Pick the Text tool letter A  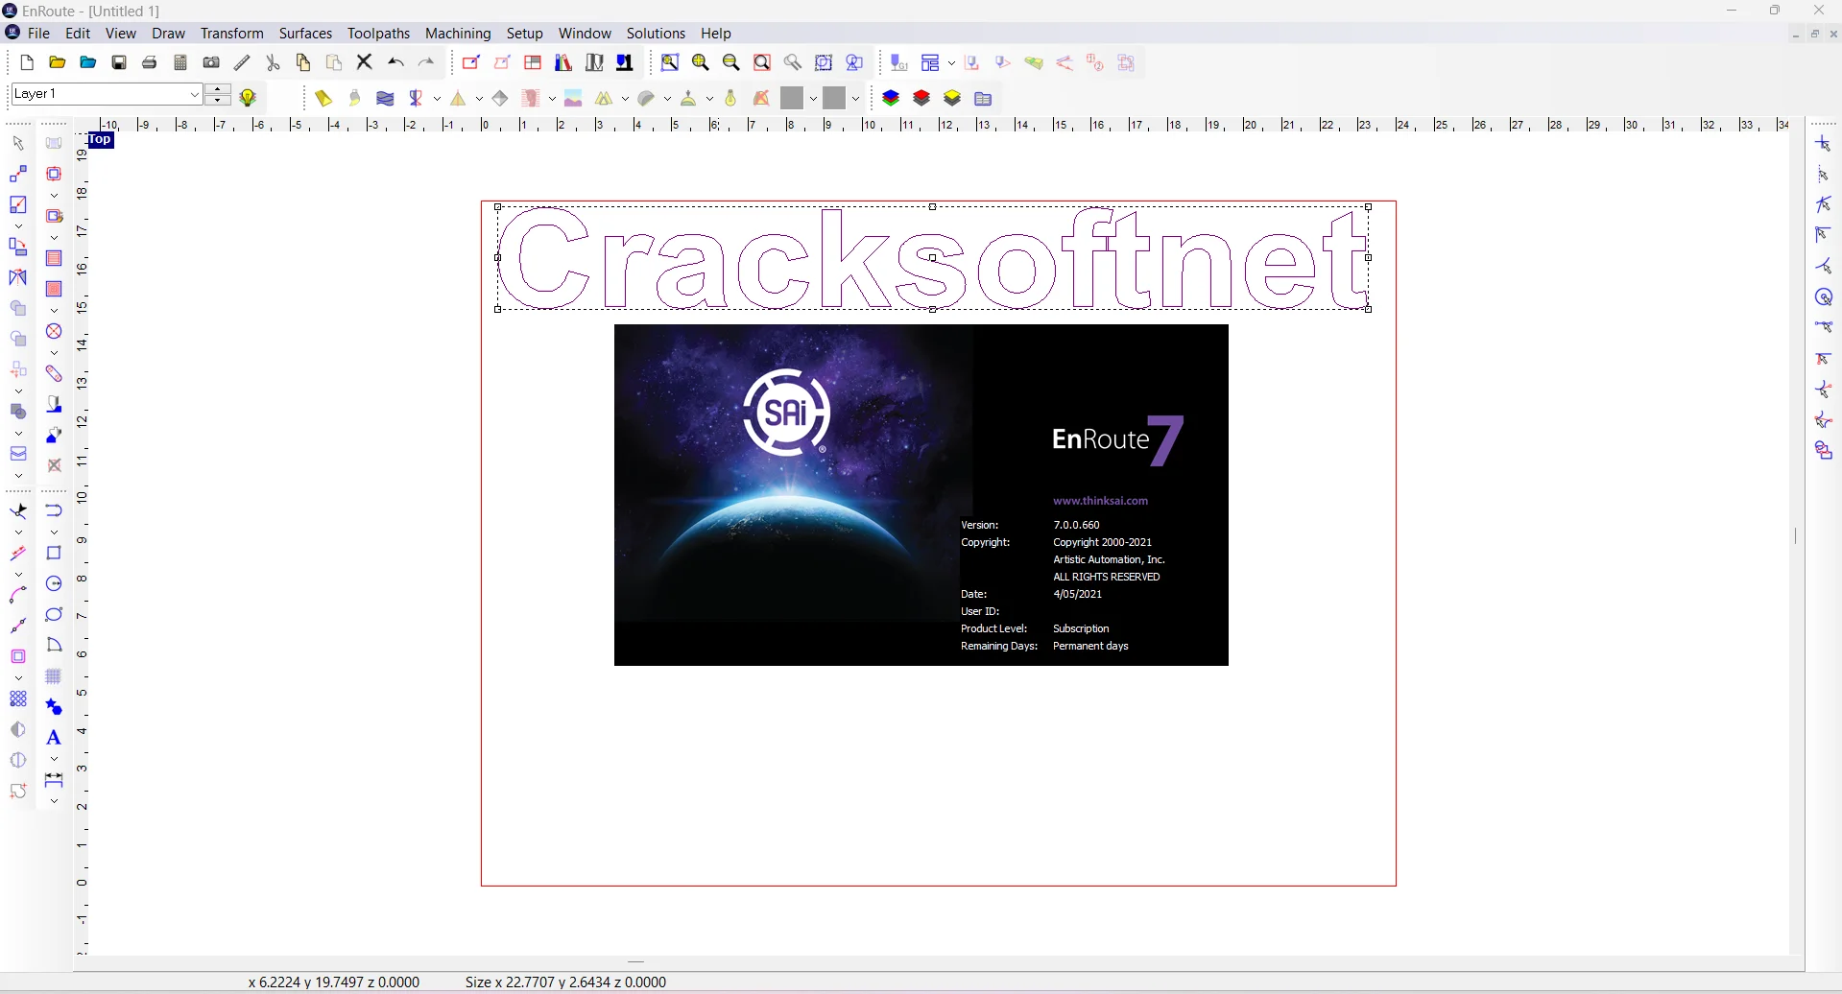tap(54, 738)
